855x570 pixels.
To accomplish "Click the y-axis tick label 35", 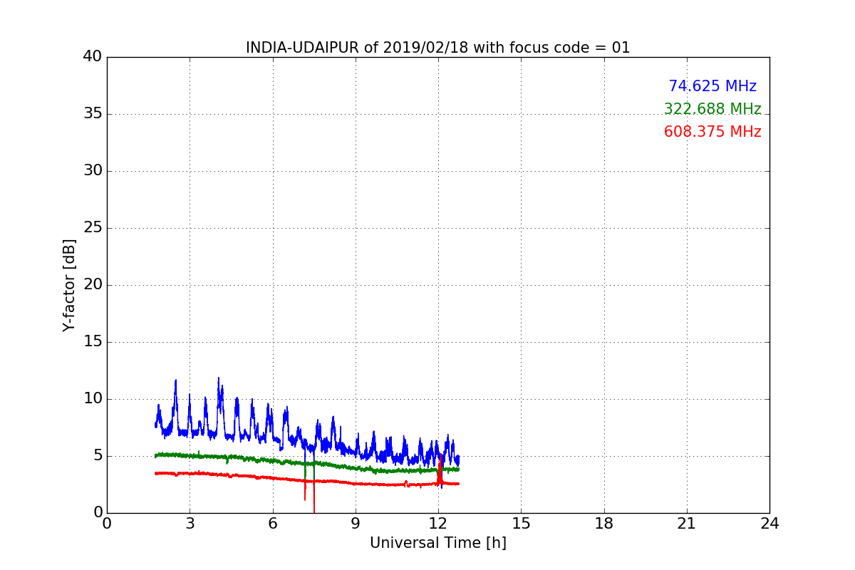I will click(93, 114).
